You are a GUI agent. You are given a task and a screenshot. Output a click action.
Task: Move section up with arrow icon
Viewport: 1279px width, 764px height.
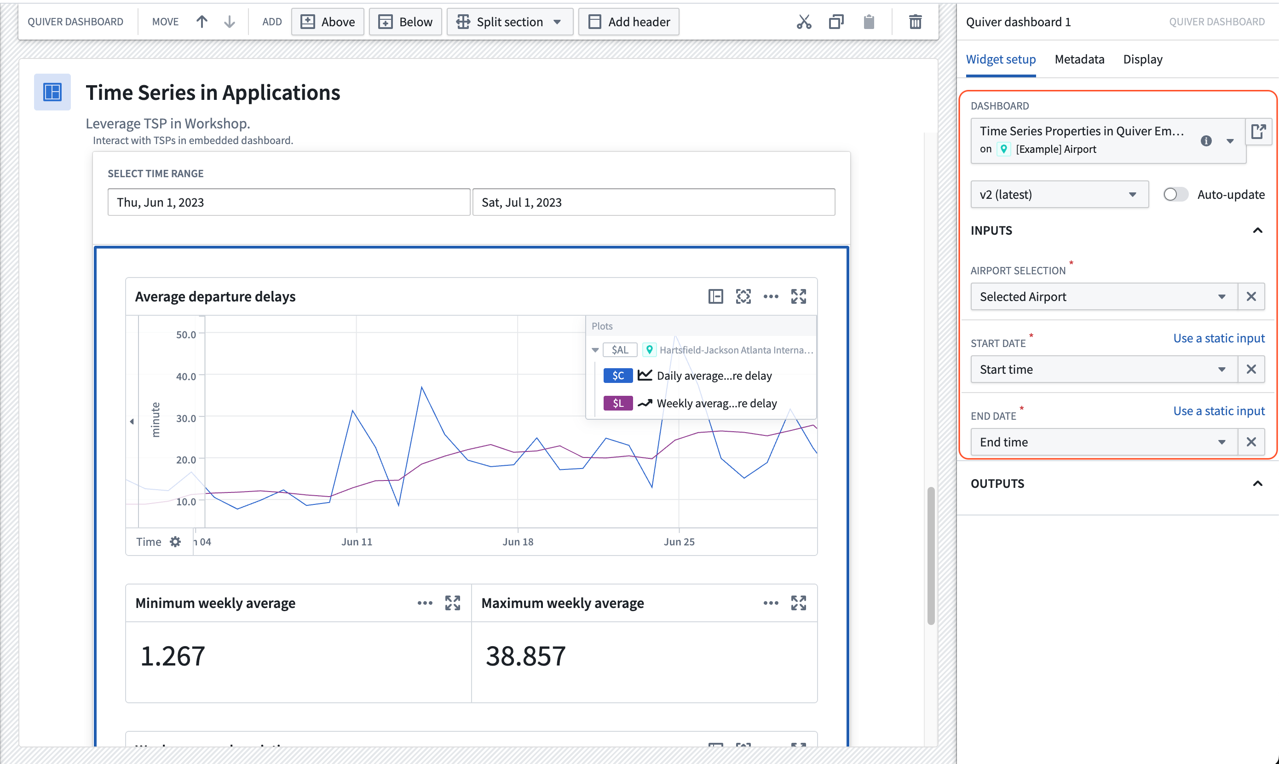[202, 22]
